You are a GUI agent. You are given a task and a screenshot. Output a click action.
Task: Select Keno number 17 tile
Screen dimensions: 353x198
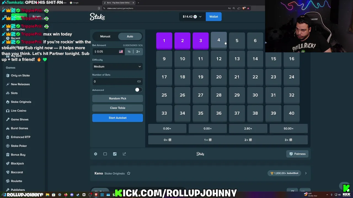coord(164,77)
